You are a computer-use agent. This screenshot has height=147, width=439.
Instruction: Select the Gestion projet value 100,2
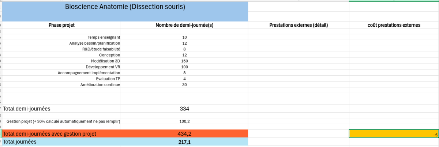[184, 121]
